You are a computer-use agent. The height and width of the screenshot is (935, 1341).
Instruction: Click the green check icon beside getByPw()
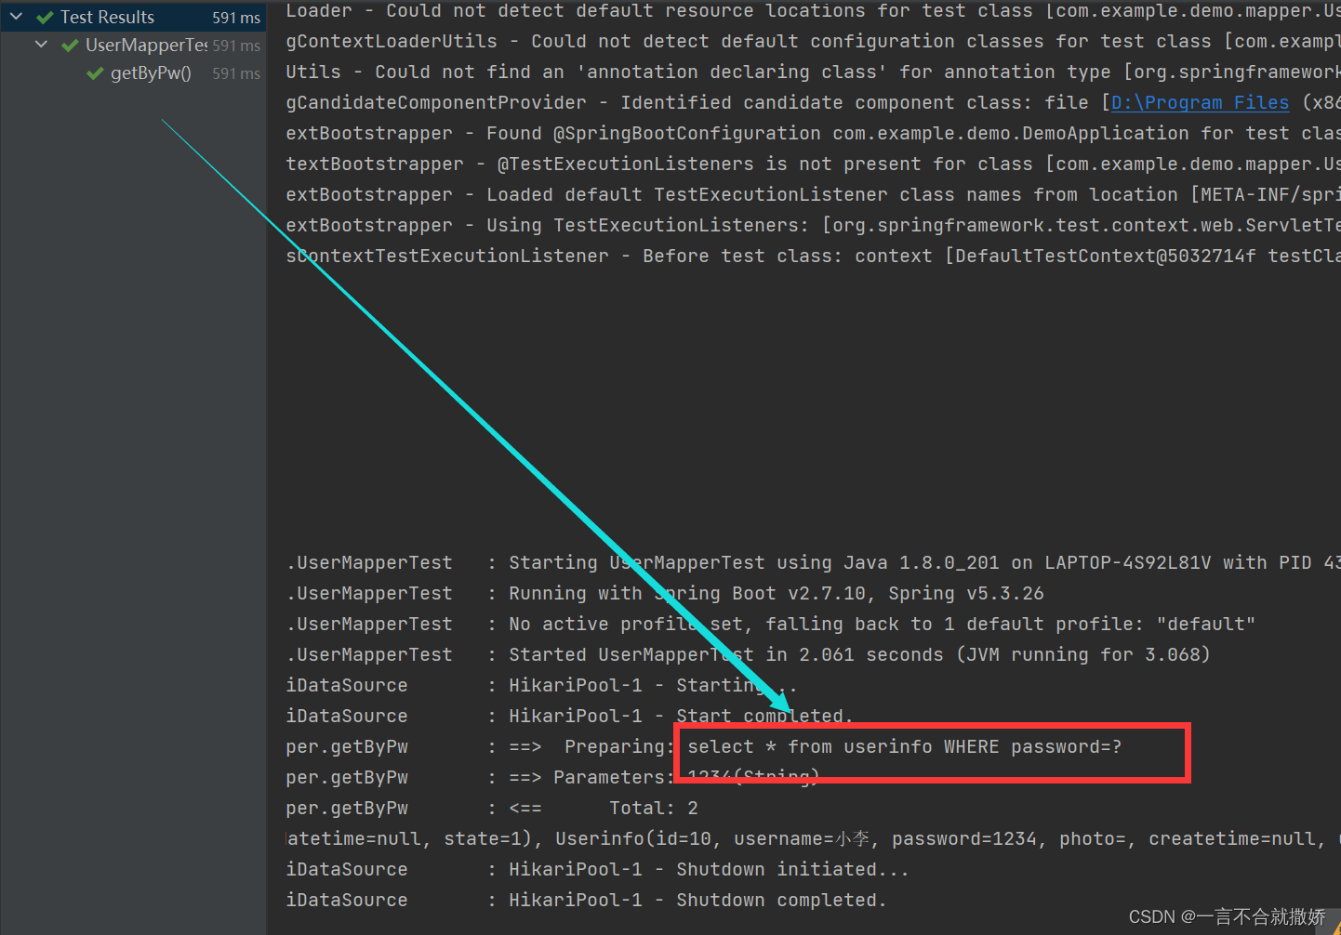93,73
